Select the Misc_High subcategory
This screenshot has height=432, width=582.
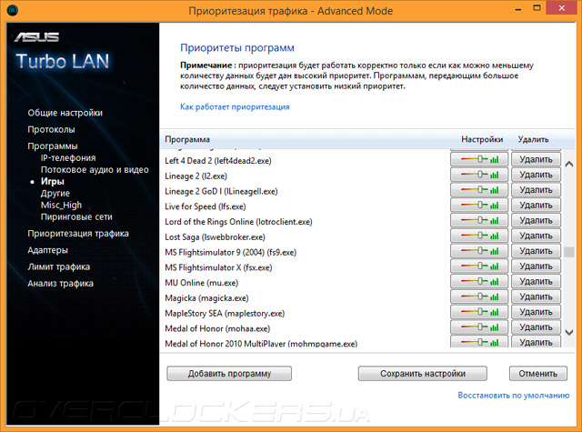point(61,206)
